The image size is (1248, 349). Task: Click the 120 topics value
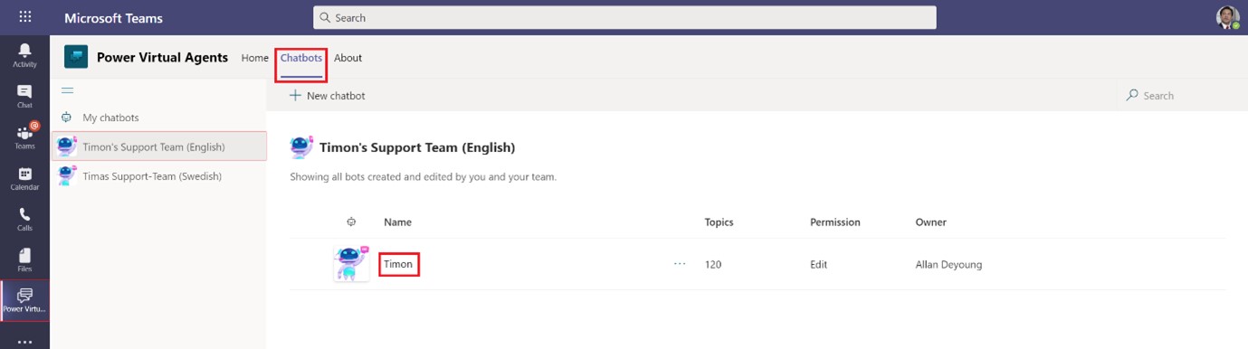click(x=713, y=265)
